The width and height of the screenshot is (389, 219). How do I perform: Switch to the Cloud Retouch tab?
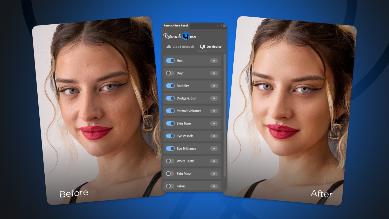(x=183, y=46)
